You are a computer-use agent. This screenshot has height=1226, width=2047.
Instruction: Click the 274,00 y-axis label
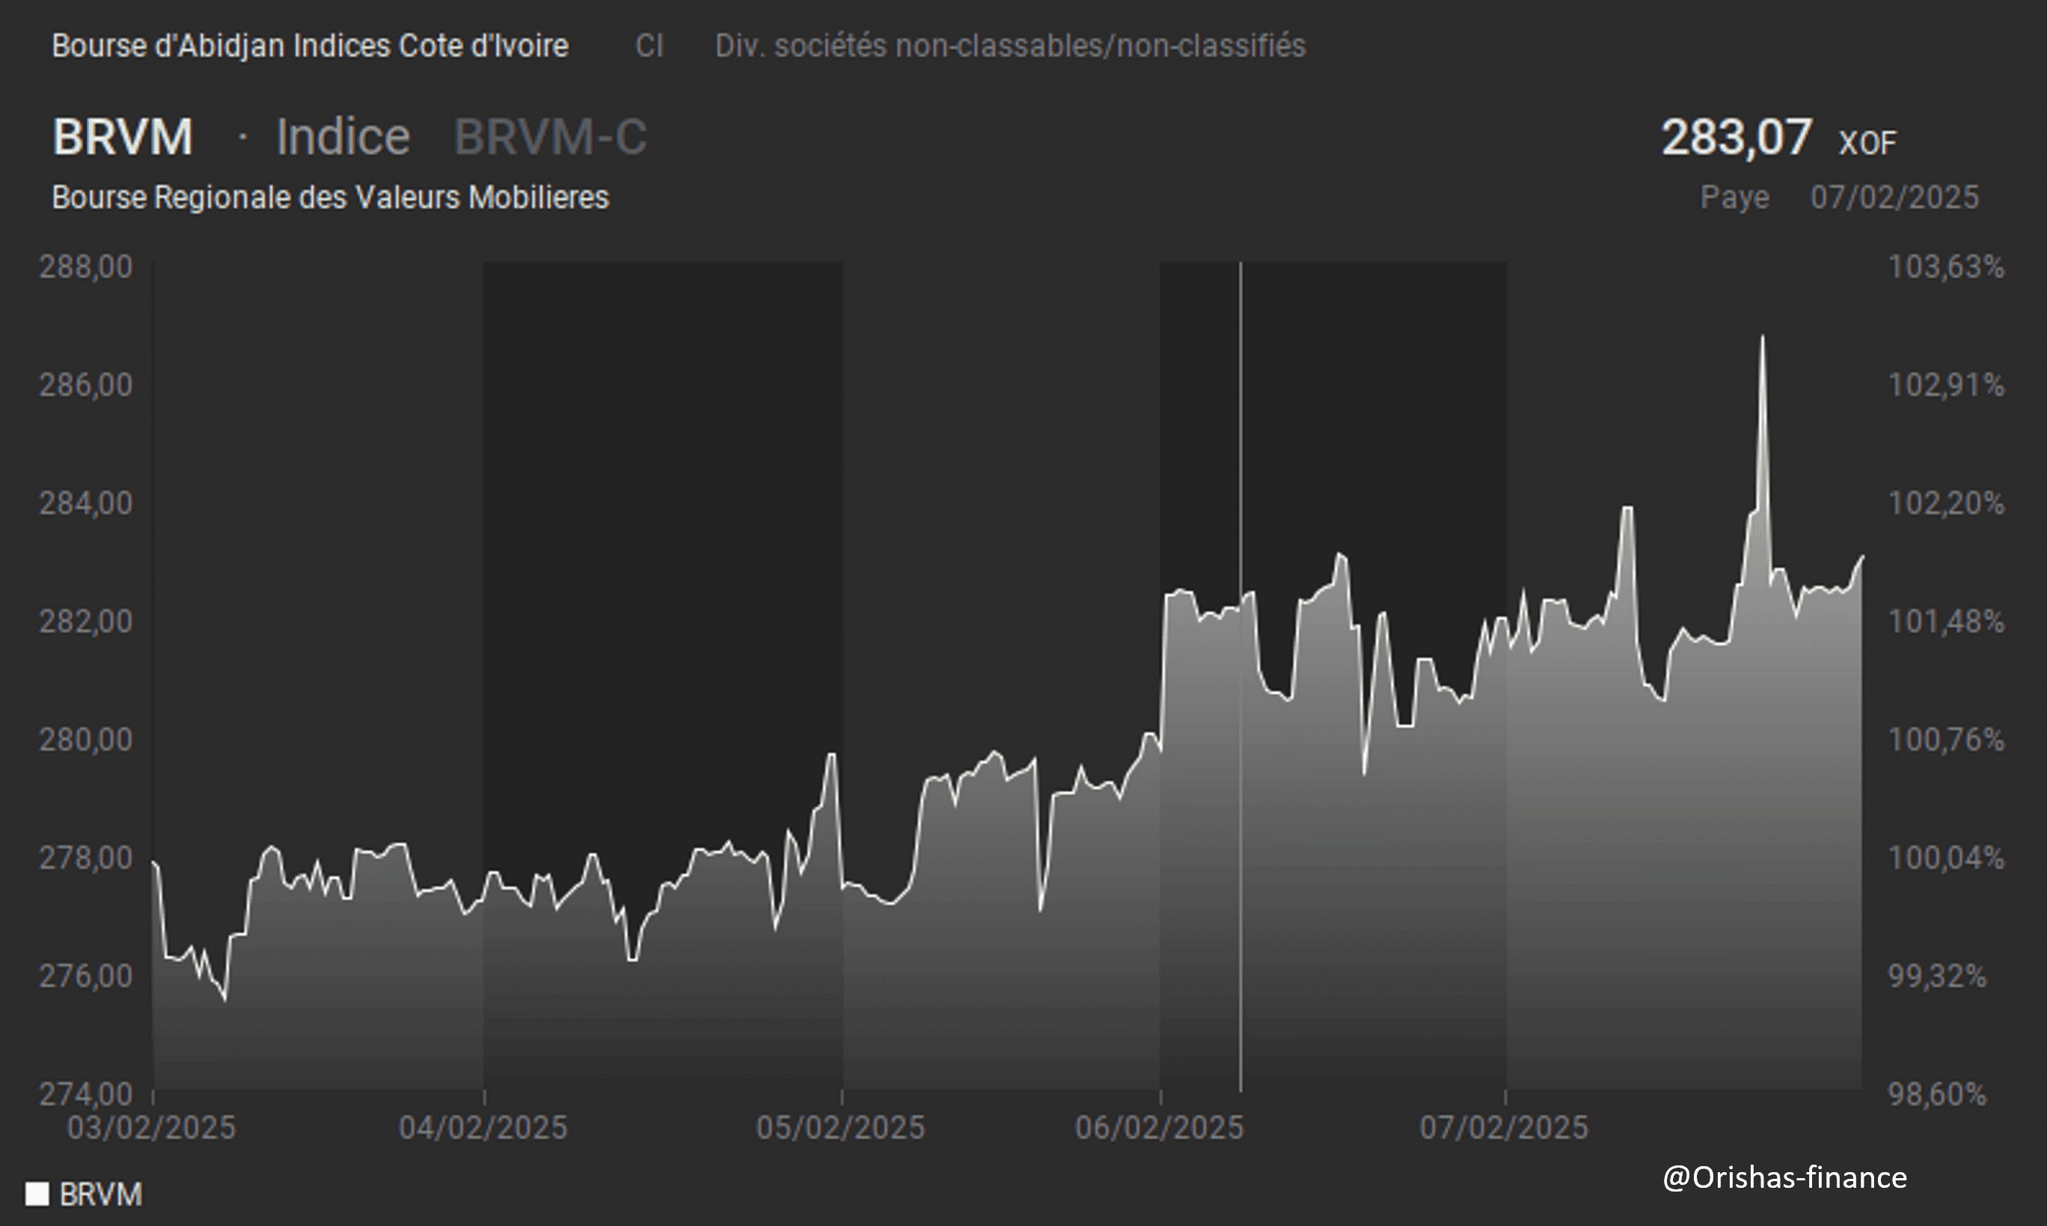point(86,1094)
